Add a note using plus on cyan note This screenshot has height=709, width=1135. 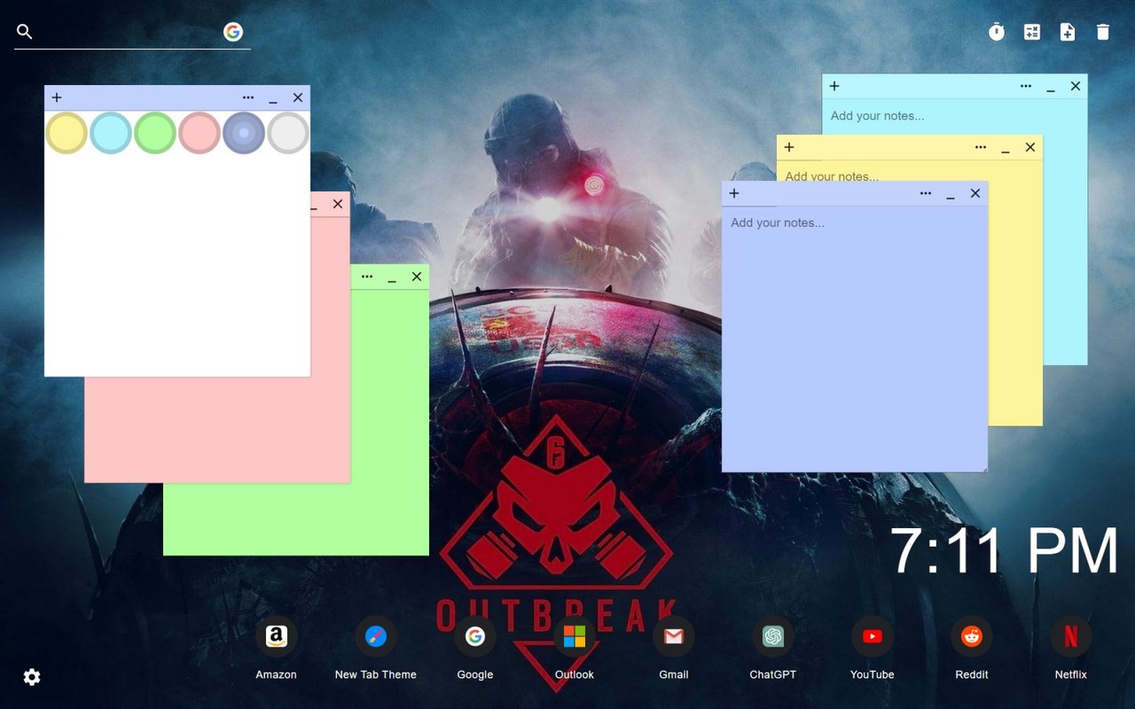(x=834, y=86)
